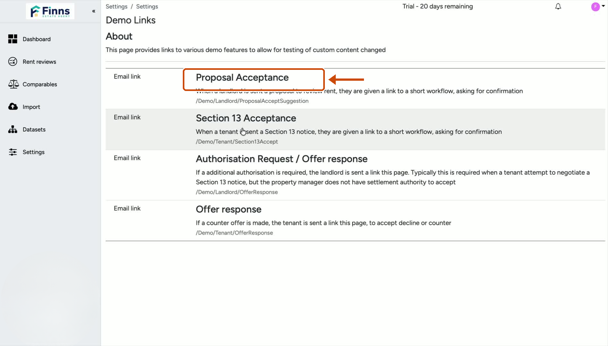Click the user avatar icon
The image size is (608, 346).
tap(595, 6)
